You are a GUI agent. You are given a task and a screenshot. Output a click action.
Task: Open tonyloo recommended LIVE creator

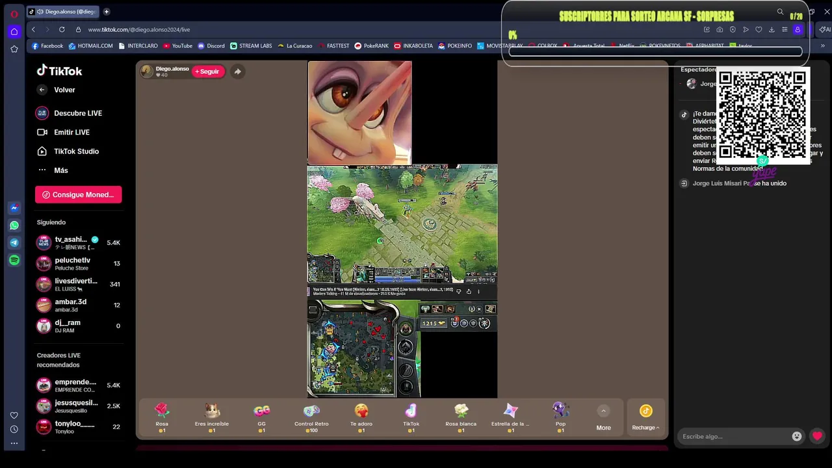78,426
